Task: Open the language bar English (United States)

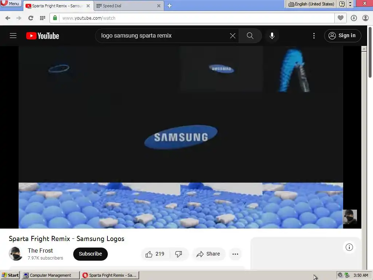Action: click(311, 4)
